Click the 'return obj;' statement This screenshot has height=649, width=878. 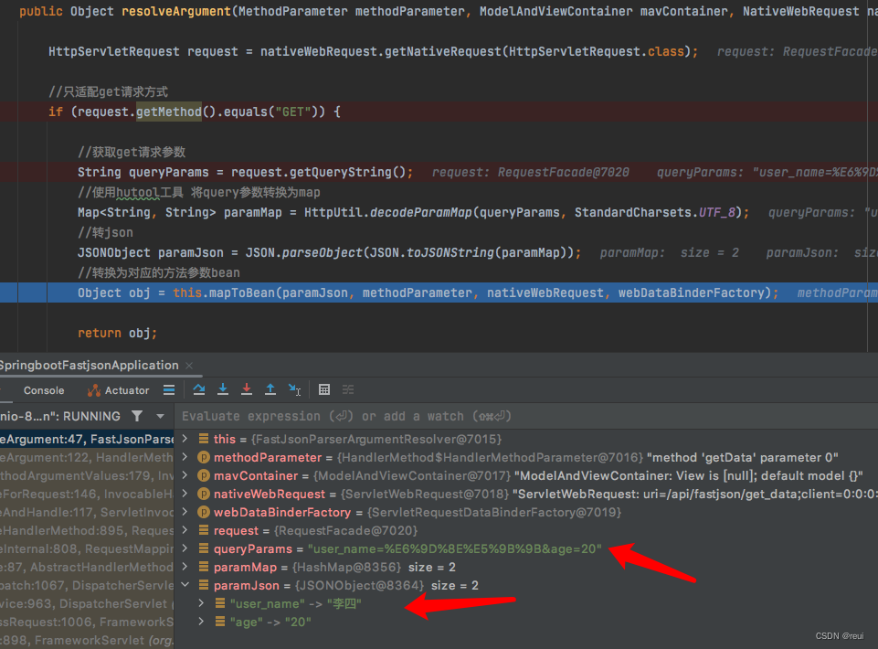[117, 333]
